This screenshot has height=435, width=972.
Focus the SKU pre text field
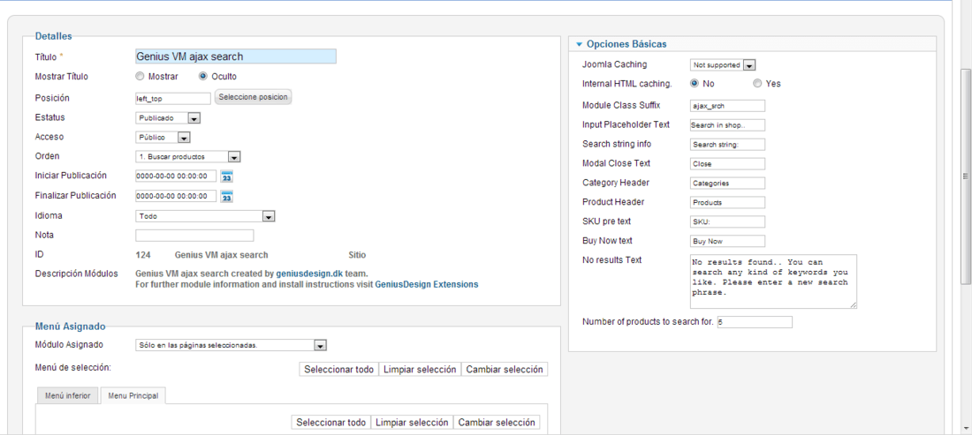point(728,221)
